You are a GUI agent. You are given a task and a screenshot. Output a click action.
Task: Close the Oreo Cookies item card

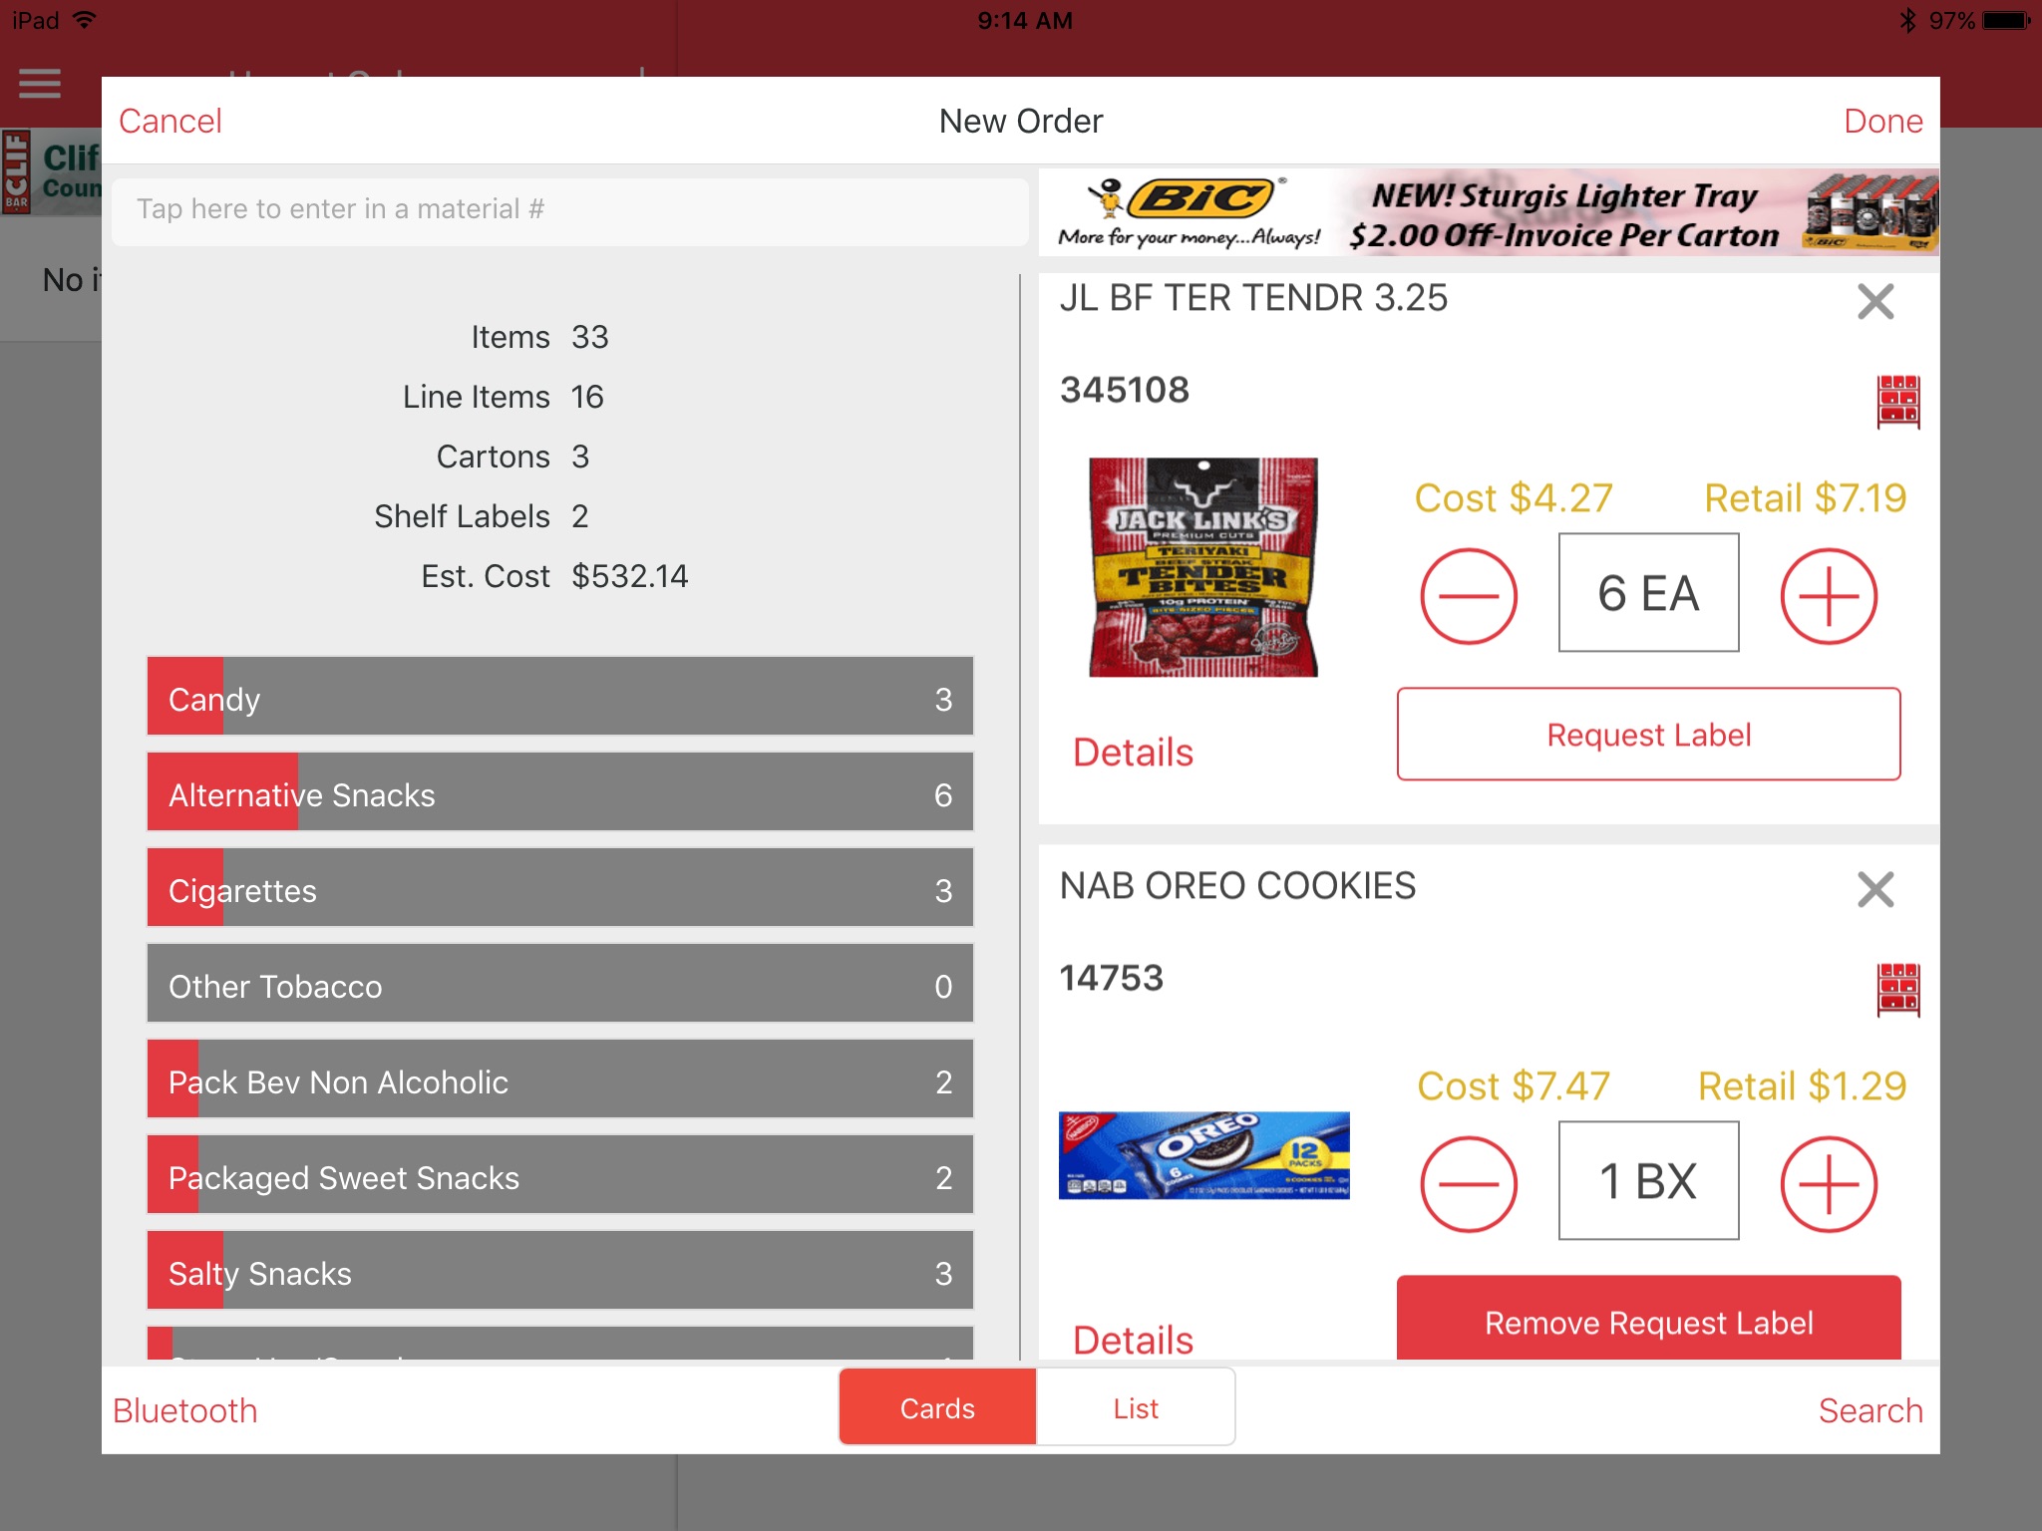click(1874, 891)
